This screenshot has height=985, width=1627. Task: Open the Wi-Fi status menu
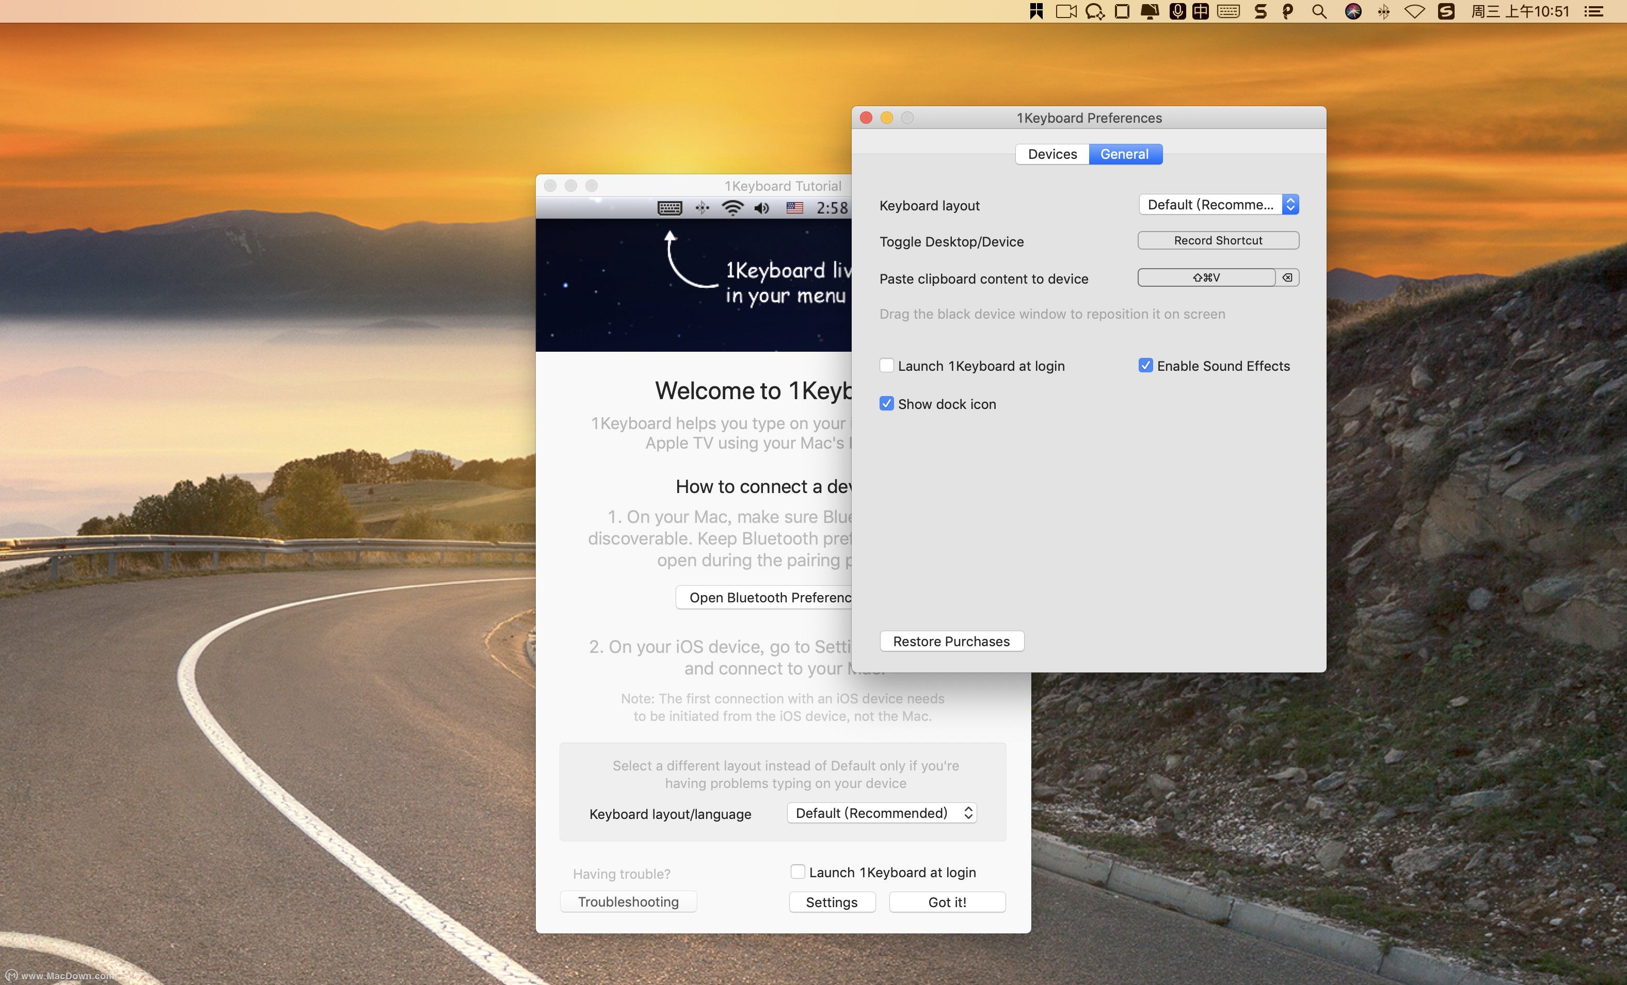click(1414, 11)
